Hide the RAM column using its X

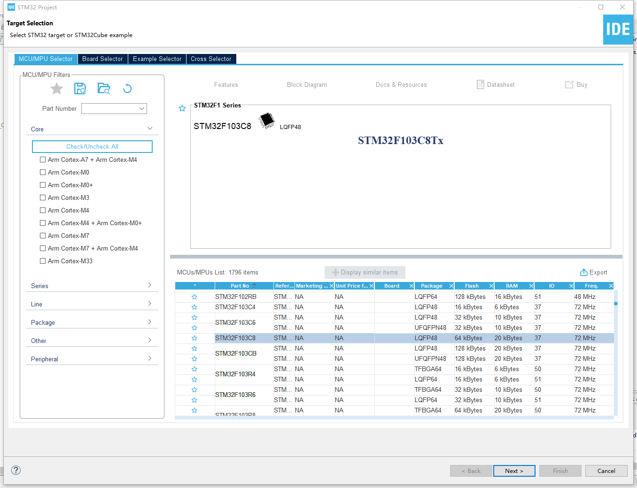[x=531, y=286]
